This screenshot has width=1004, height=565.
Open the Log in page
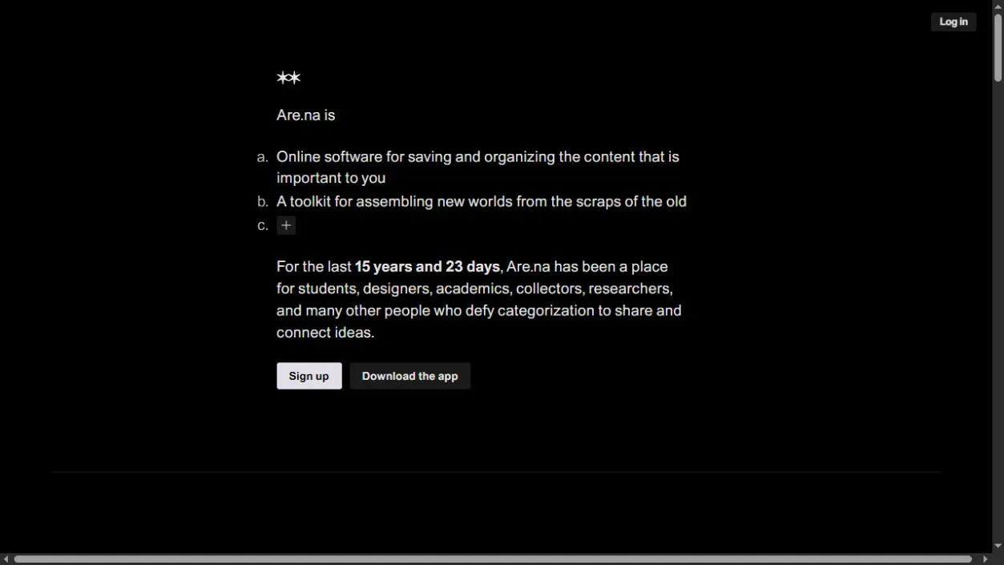coord(954,22)
